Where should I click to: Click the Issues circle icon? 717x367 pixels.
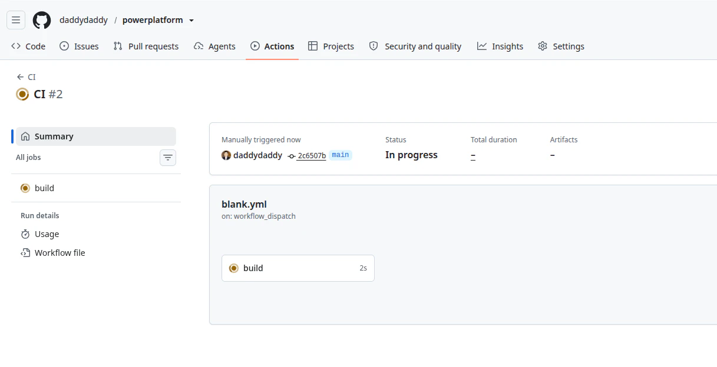tap(64, 46)
